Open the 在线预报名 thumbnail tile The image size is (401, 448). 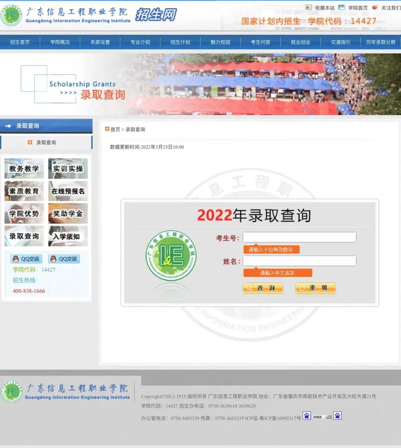(68, 191)
